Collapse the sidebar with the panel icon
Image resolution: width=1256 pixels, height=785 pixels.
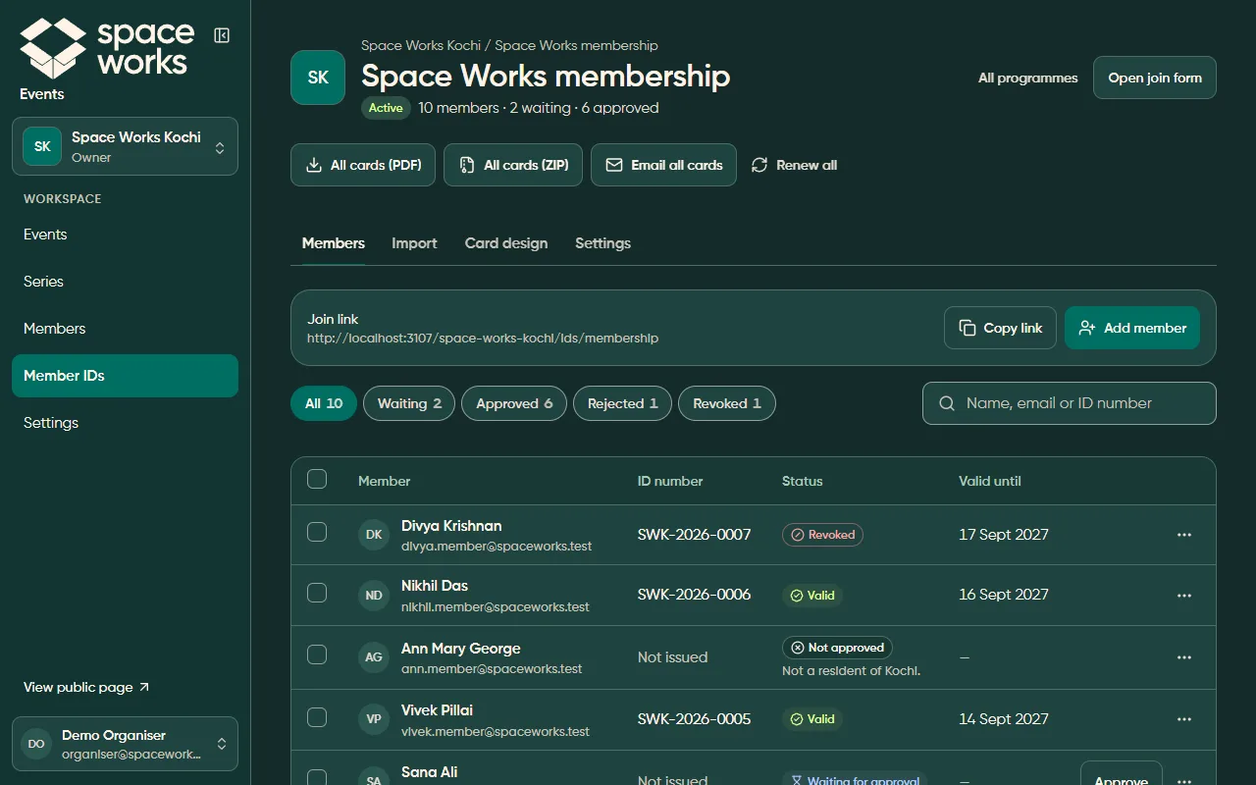[x=222, y=35]
